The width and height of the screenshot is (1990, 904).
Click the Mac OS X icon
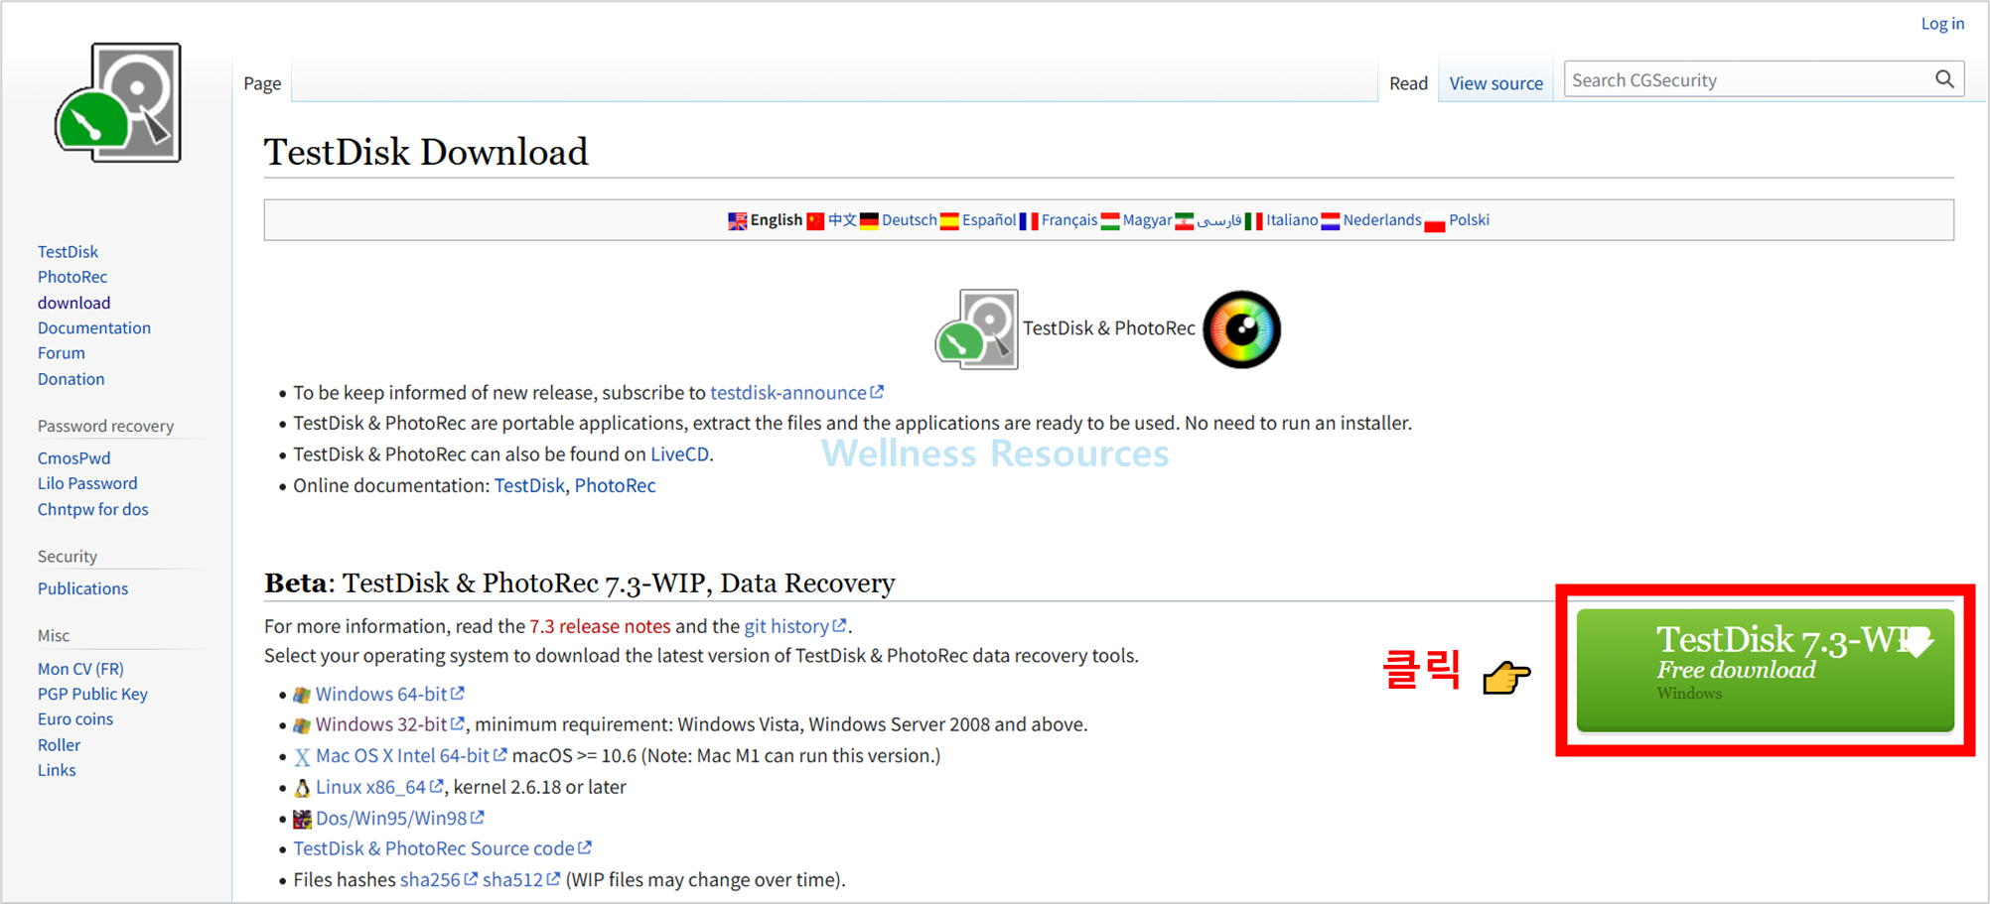[302, 757]
